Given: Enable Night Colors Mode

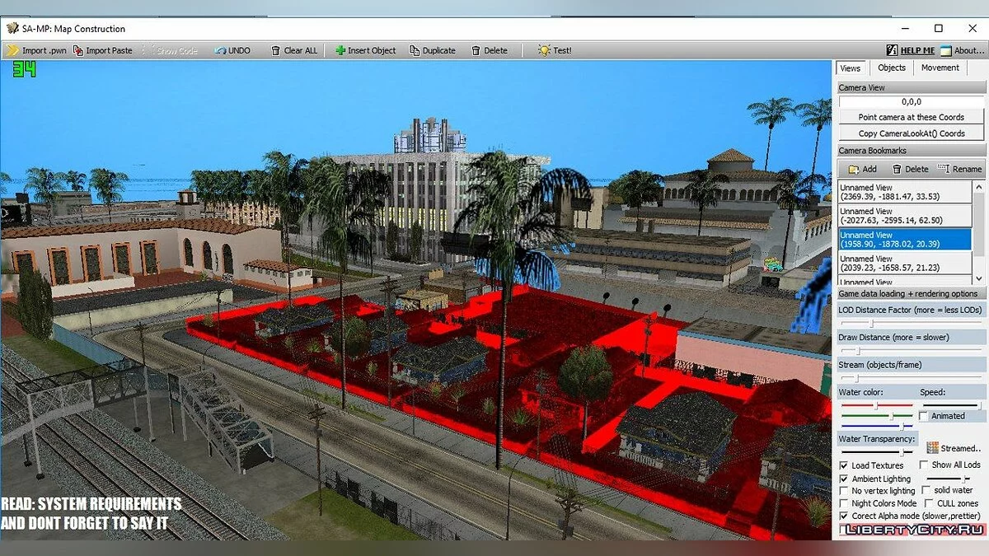Looking at the screenshot, I should coord(844,503).
